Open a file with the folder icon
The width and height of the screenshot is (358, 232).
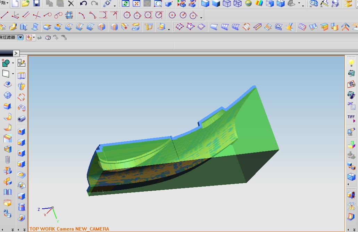tap(26, 3)
